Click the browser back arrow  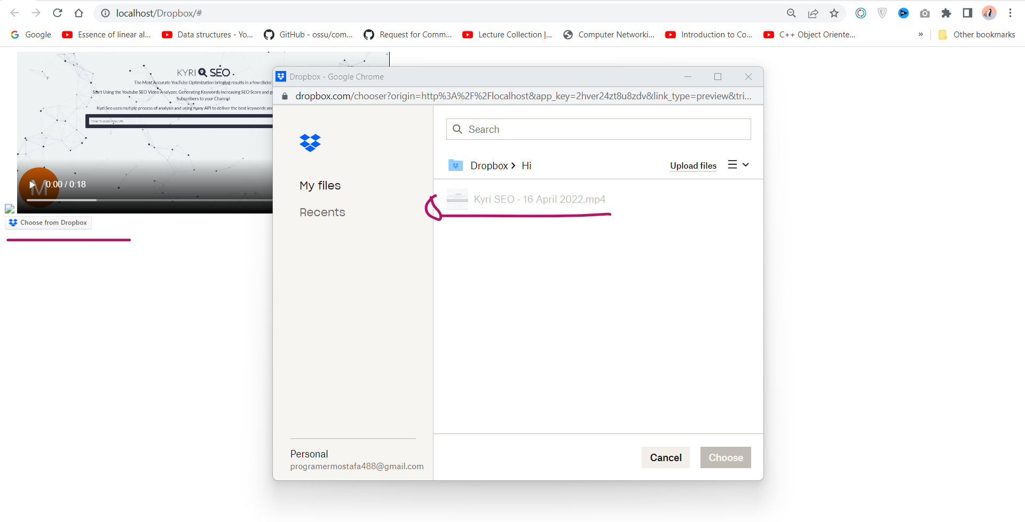(x=15, y=13)
